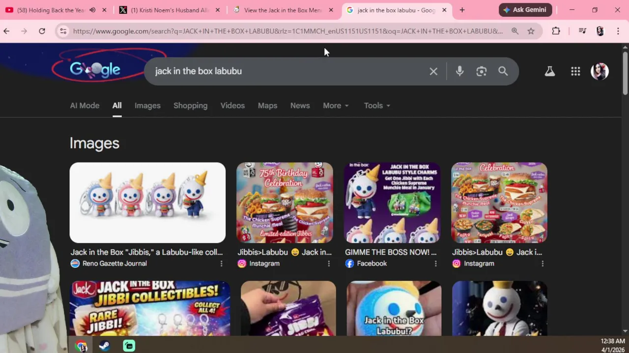Open the Jack in the Box Labubu? image
629x353 pixels.
tap(394, 308)
